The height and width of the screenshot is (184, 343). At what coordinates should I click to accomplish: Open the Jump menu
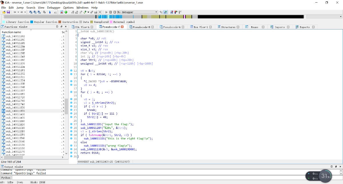pos(20,7)
